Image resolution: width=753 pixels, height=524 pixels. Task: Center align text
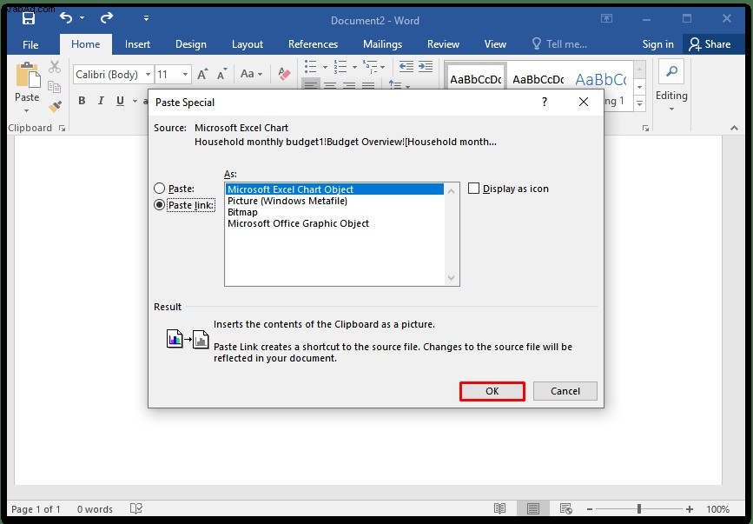pyautogui.click(x=330, y=85)
